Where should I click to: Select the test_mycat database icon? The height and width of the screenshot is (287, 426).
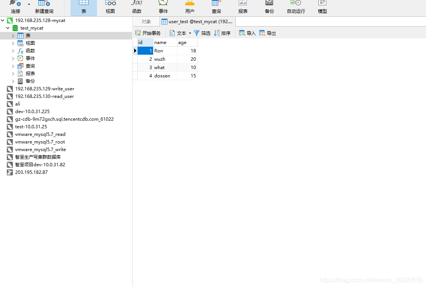click(x=15, y=28)
